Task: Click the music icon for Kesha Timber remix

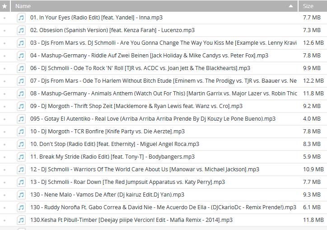Action: click(x=21, y=220)
